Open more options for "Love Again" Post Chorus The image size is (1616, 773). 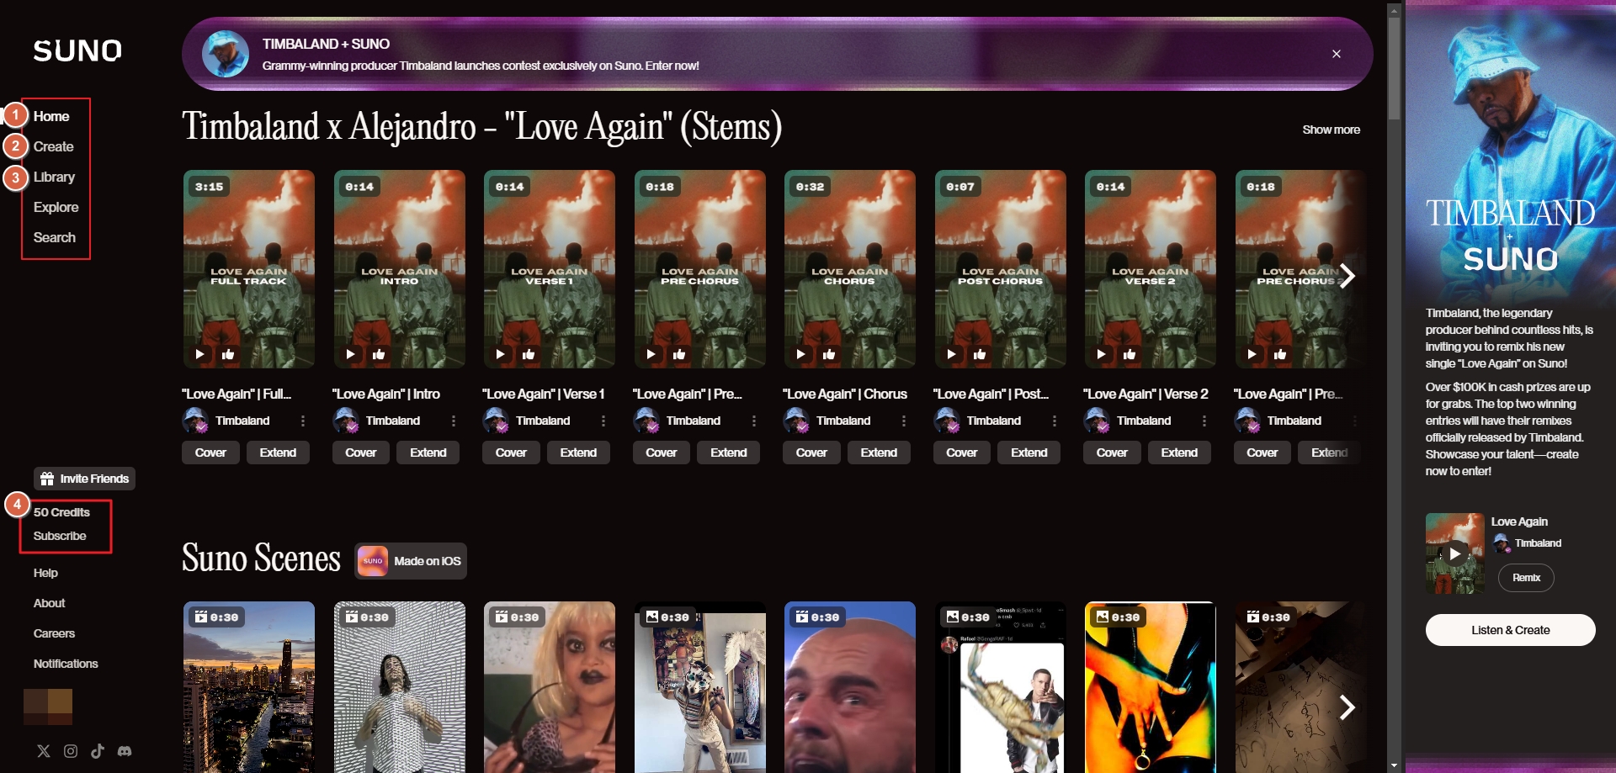click(x=1055, y=421)
